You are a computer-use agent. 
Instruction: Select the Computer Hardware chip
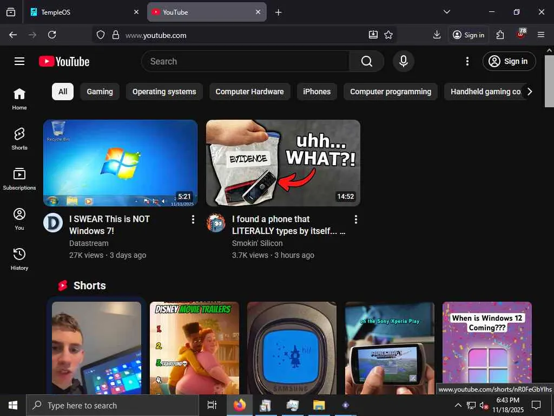coord(250,92)
